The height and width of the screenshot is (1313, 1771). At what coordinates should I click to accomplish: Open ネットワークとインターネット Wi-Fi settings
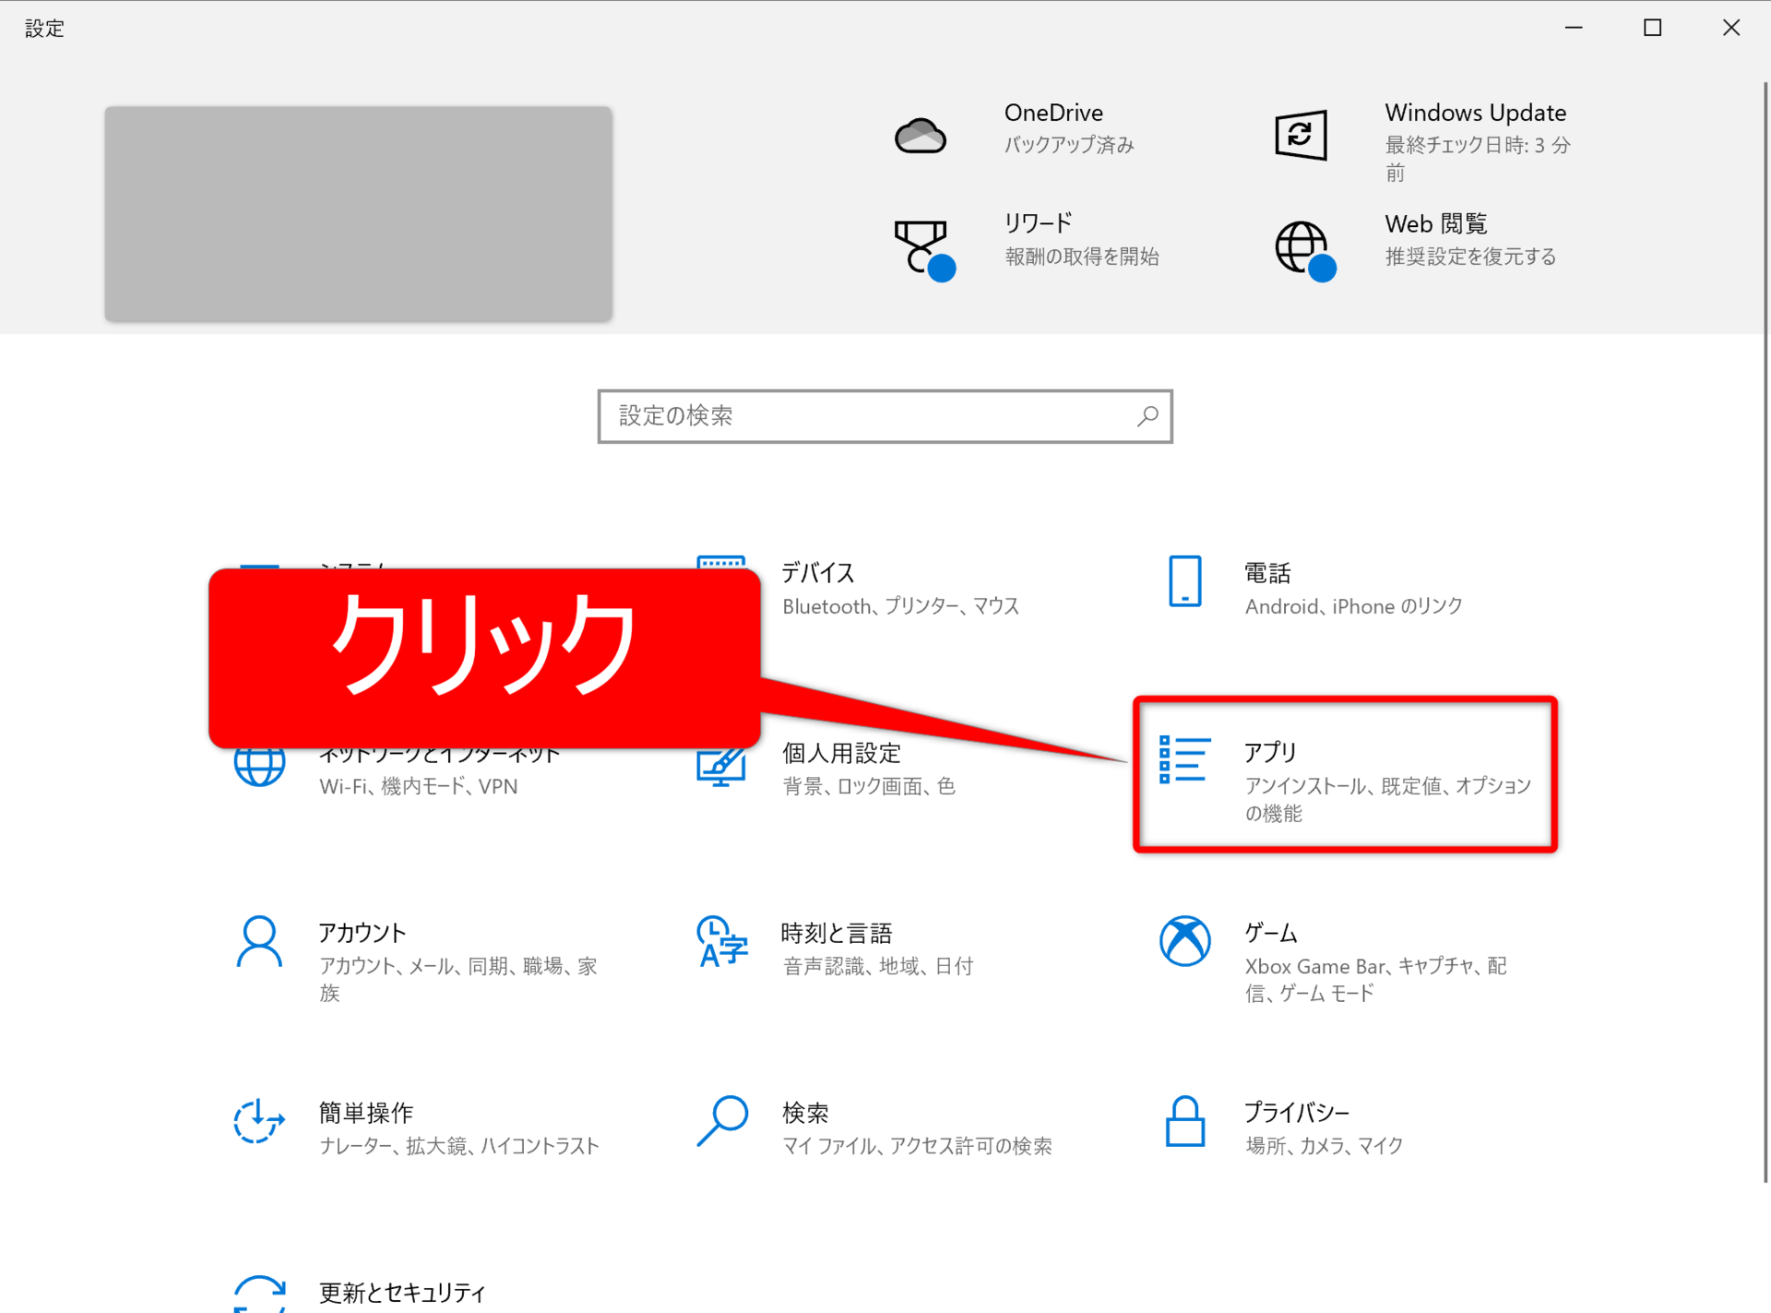click(417, 786)
